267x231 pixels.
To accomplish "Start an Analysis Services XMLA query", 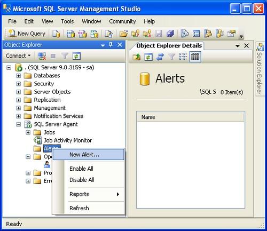I will (95, 34).
